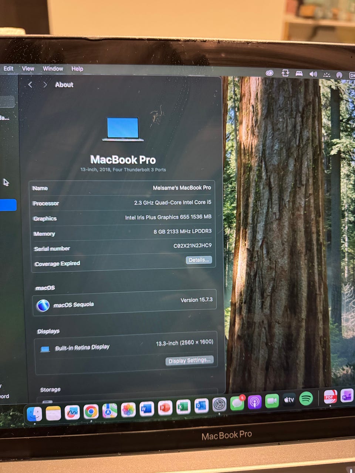355x473 pixels.
Task: Click Version 15.7.3 text
Action: point(196,300)
